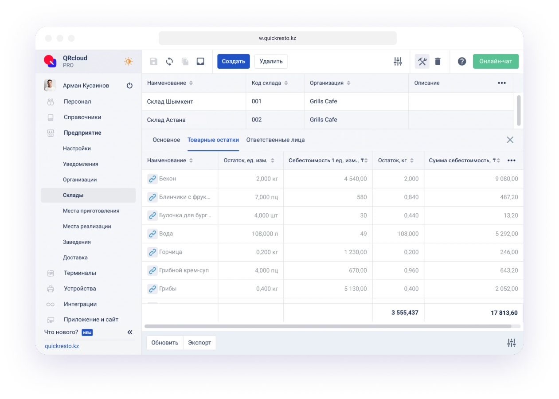Click the refresh arrows toolbar icon
This screenshot has width=559, height=399.
[169, 62]
